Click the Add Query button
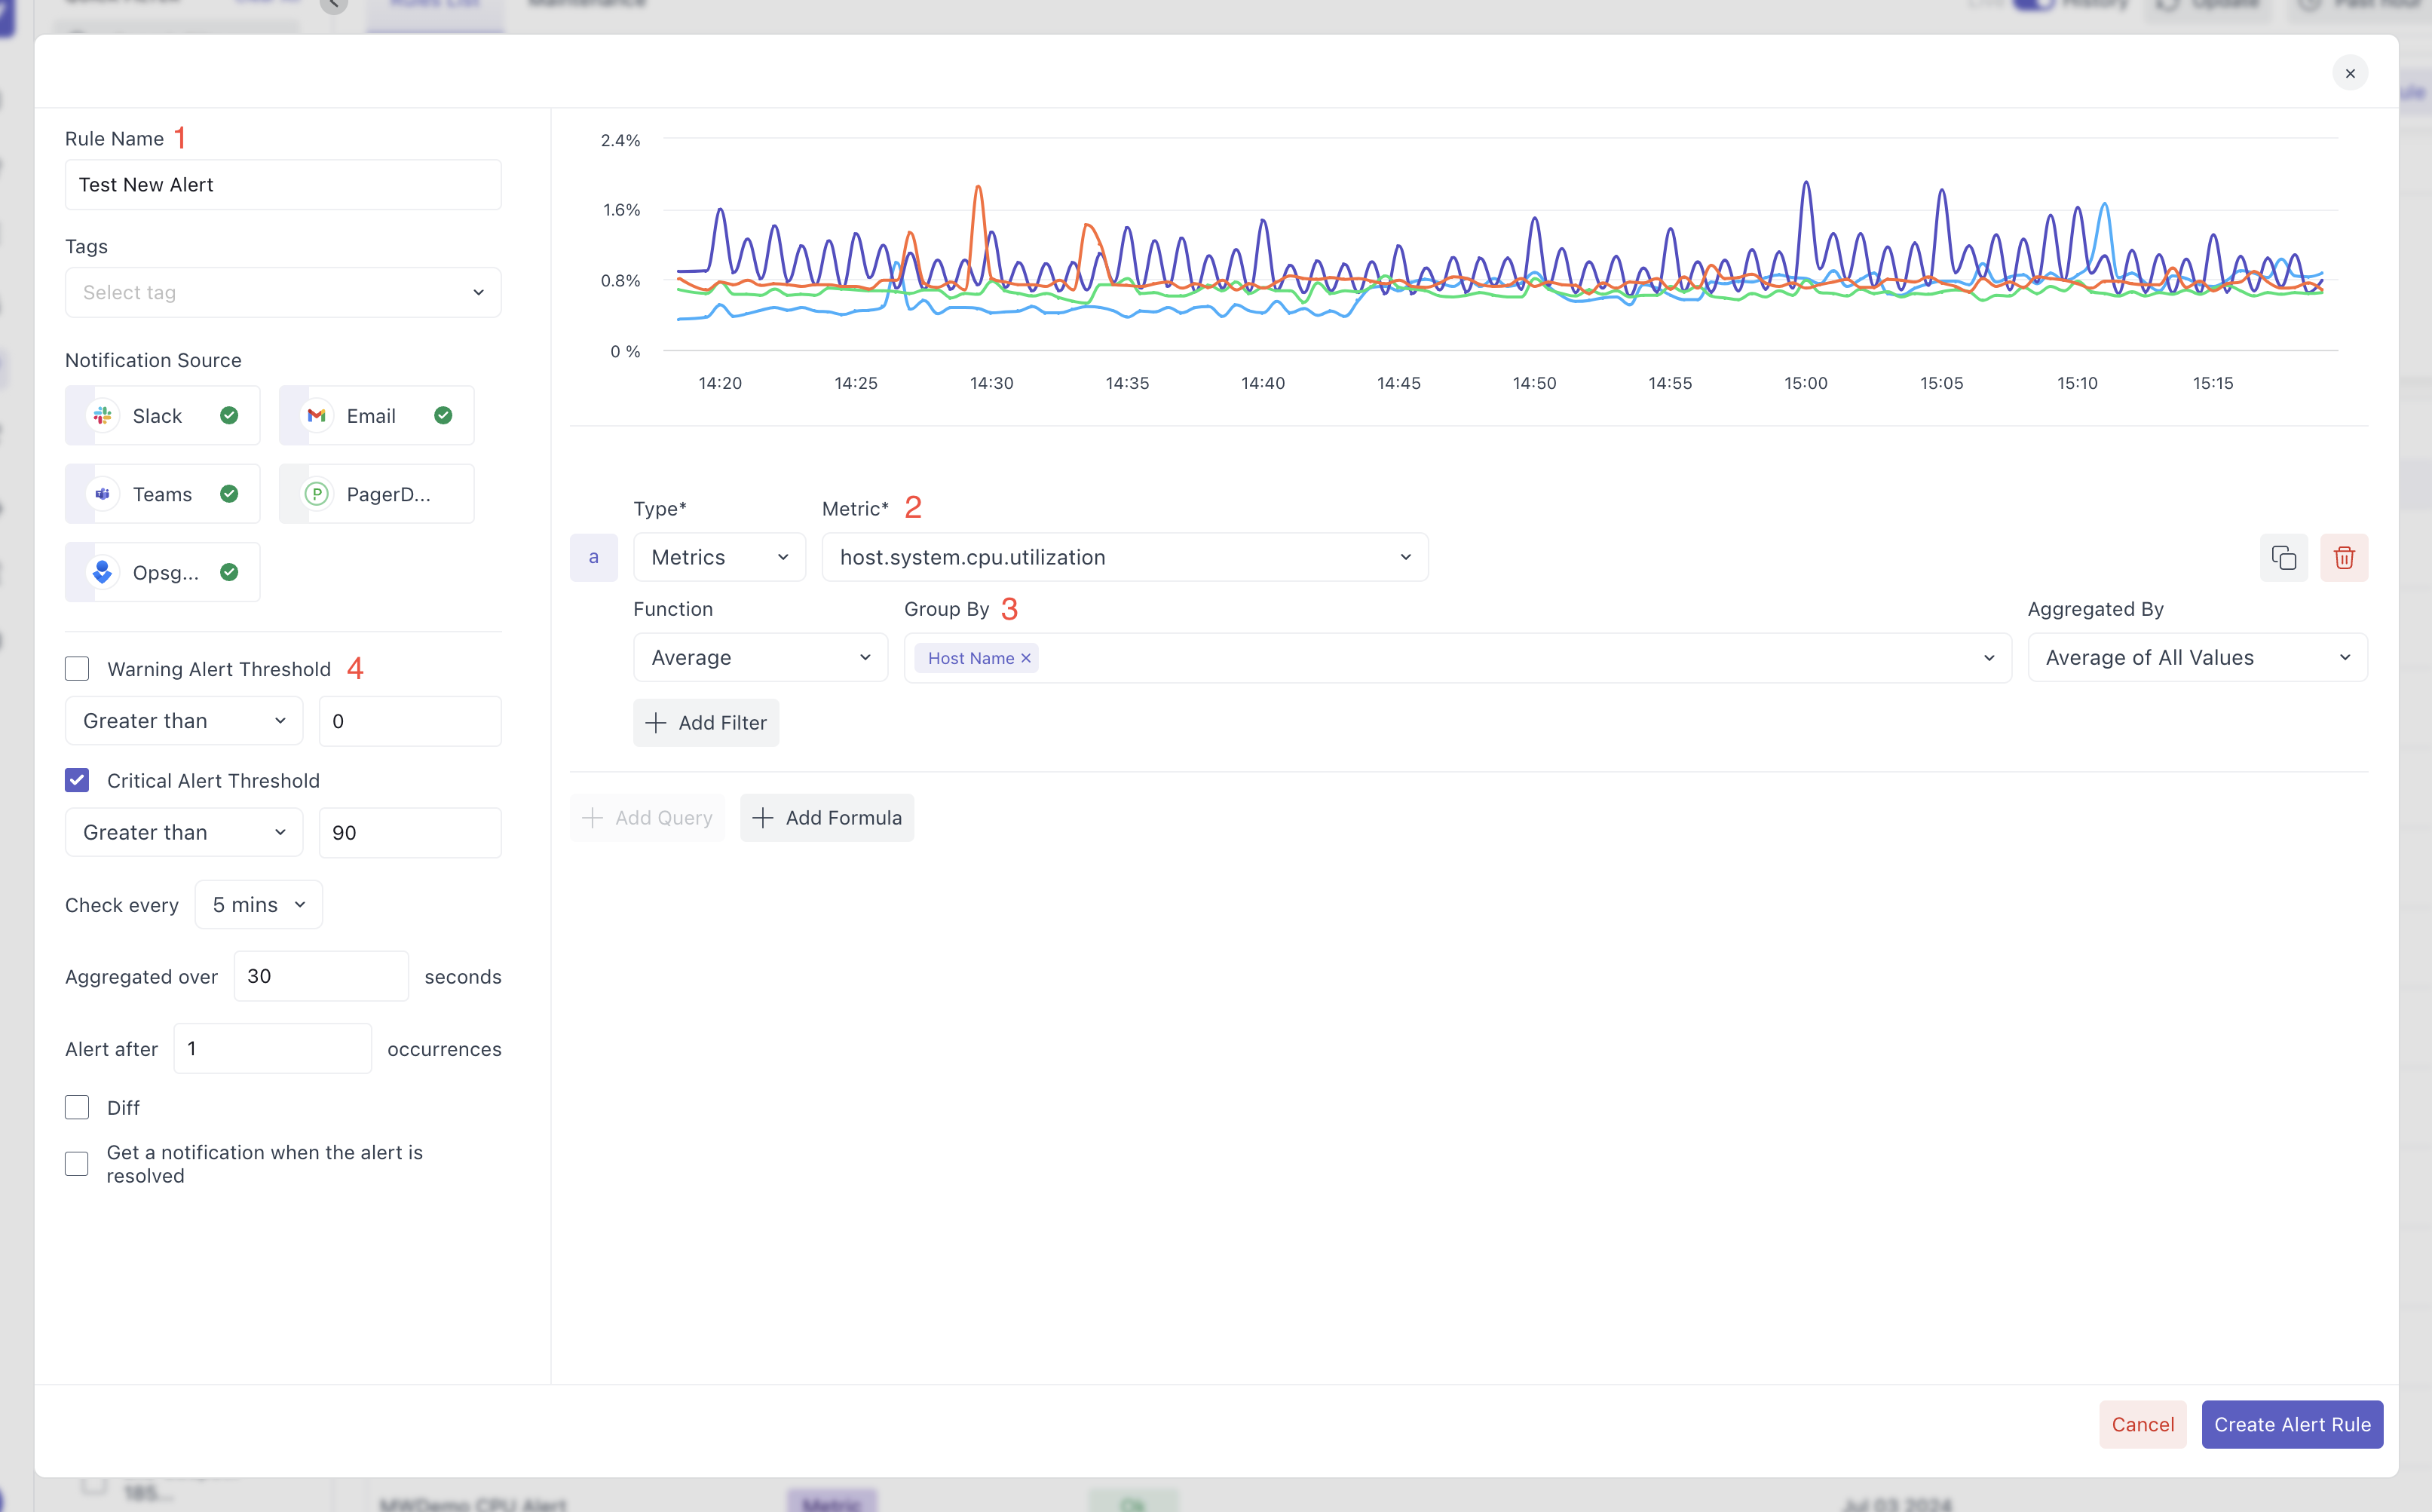 tap(647, 818)
